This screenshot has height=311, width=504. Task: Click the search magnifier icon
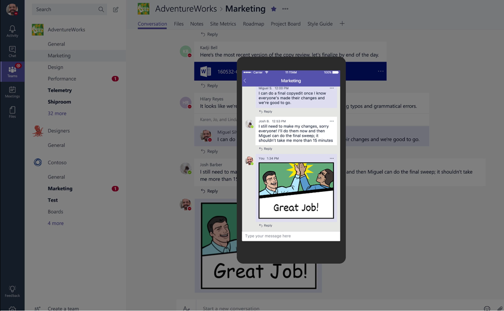pos(101,9)
